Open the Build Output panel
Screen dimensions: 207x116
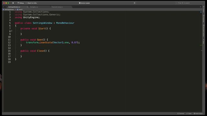coord(198,113)
